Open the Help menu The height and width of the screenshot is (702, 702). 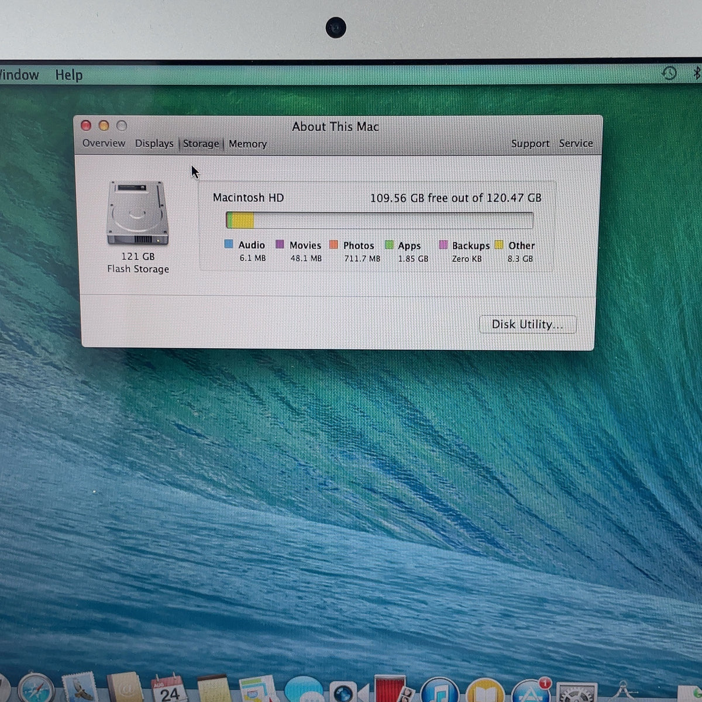(69, 75)
